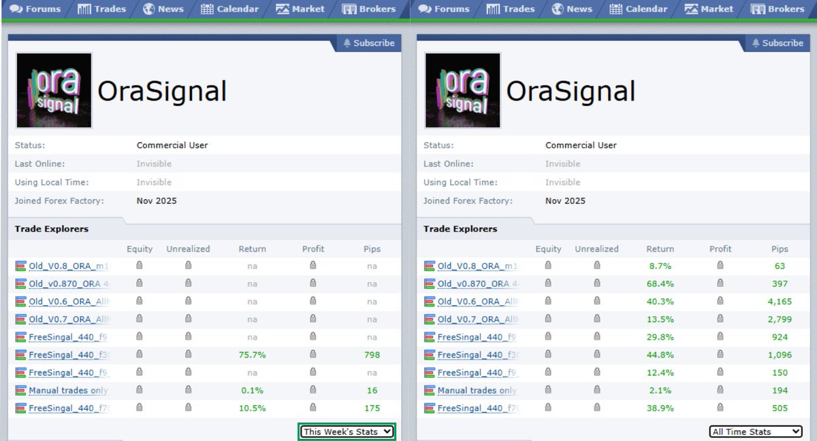Click the 2,799 pips value
Screen dimensions: 817x441
pos(780,319)
